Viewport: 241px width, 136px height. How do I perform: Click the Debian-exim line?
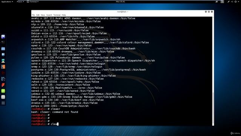pos(69,34)
